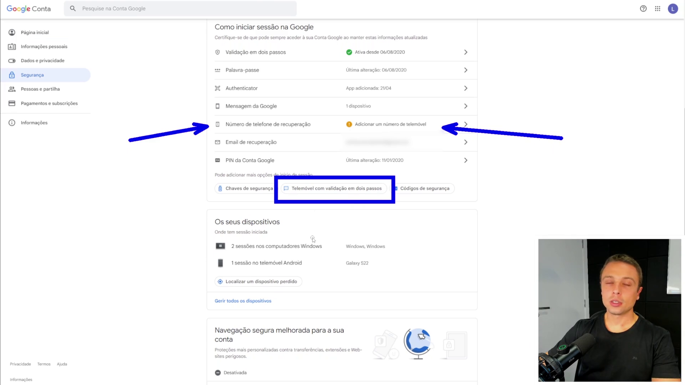Open Privacidade footer link
This screenshot has height=385, width=685.
tap(20, 364)
